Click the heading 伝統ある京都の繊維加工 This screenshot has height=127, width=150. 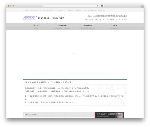[x=49, y=82]
